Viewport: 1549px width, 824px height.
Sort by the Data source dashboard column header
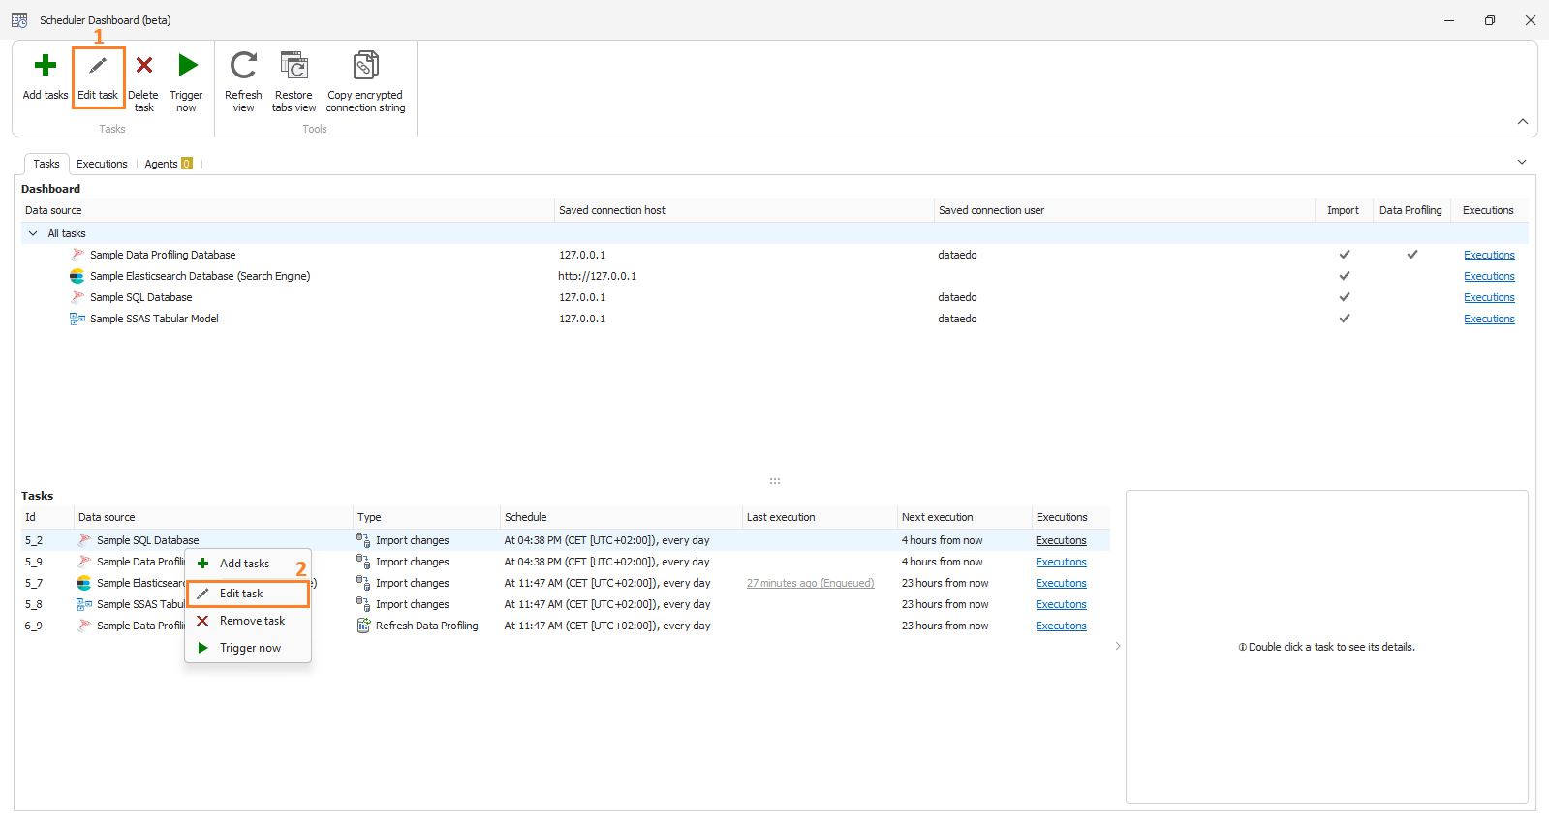(x=288, y=210)
